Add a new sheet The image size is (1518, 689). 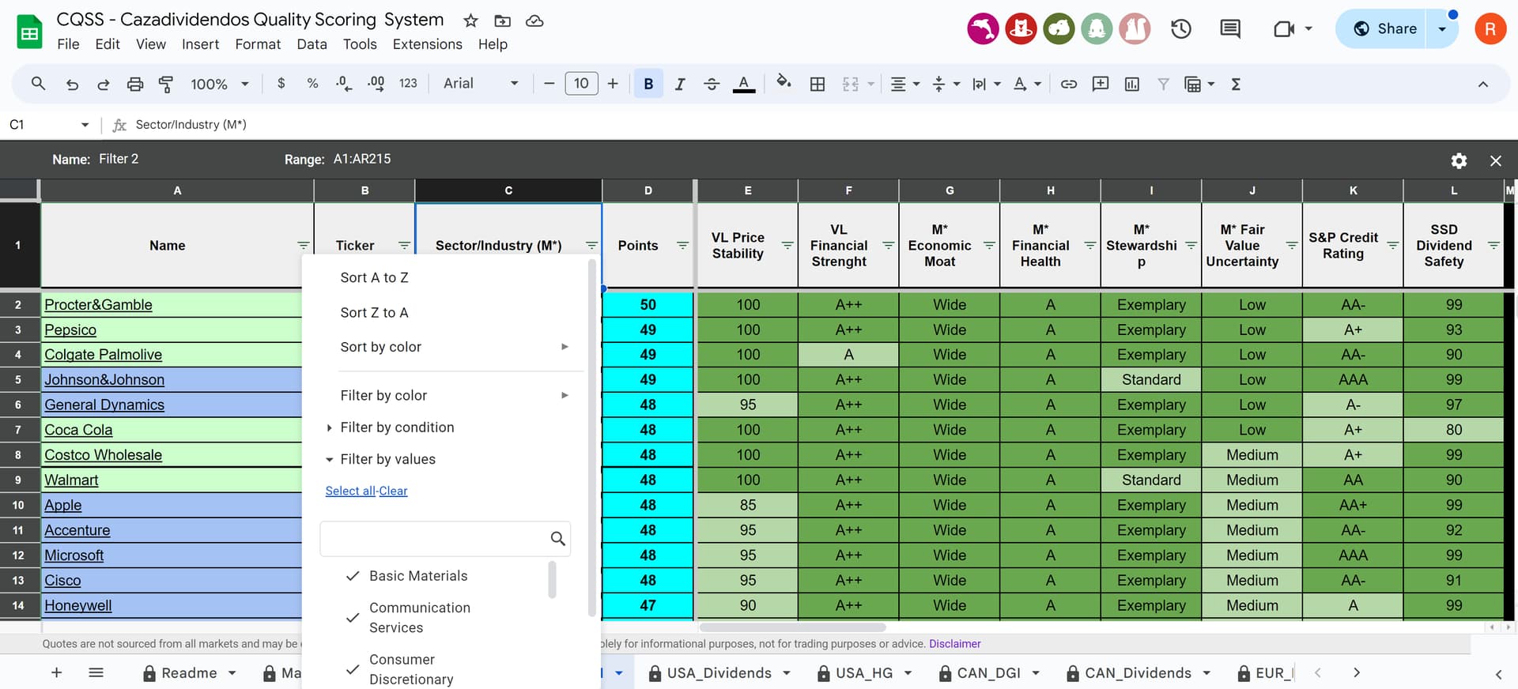(x=56, y=672)
